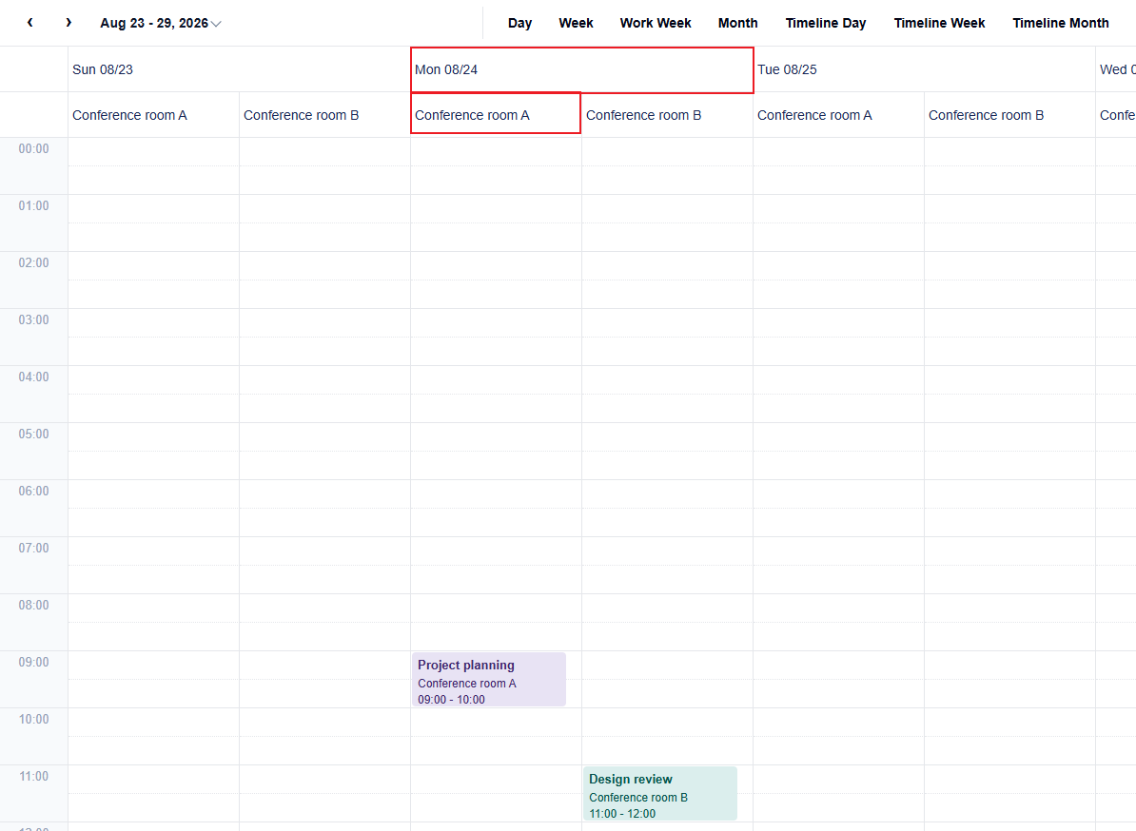Select the 08:00 time label
The image size is (1136, 831).
[34, 605]
